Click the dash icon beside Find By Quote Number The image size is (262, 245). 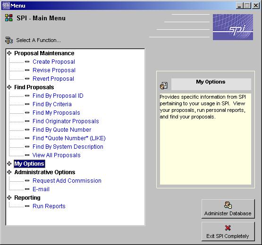pyautogui.click(x=27, y=130)
